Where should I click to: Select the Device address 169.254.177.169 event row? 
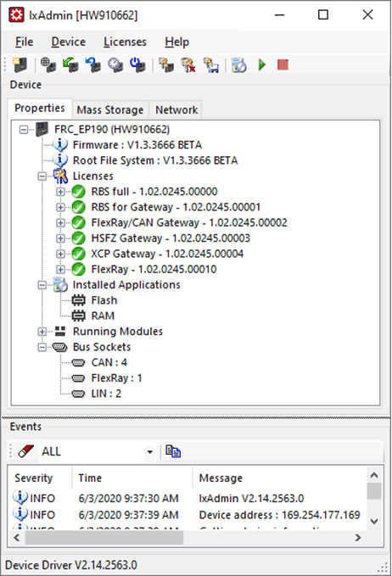tap(187, 515)
